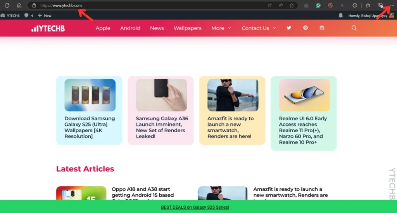The image size is (397, 213).
Task: Open the Amazfit article under Latest Articles
Action: [290, 194]
